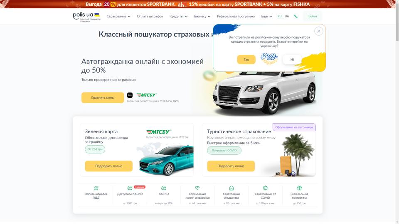
Task: Switch site language to UA
Action: [287, 16]
